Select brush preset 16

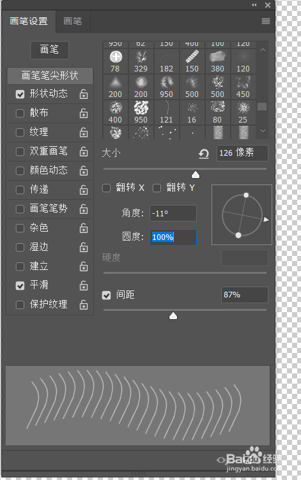coord(192,112)
